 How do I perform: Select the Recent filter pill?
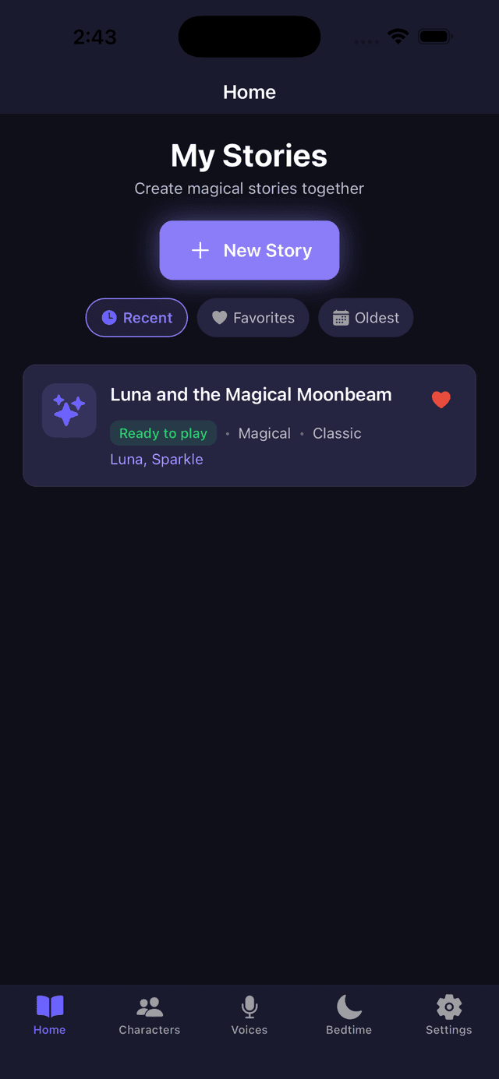136,318
